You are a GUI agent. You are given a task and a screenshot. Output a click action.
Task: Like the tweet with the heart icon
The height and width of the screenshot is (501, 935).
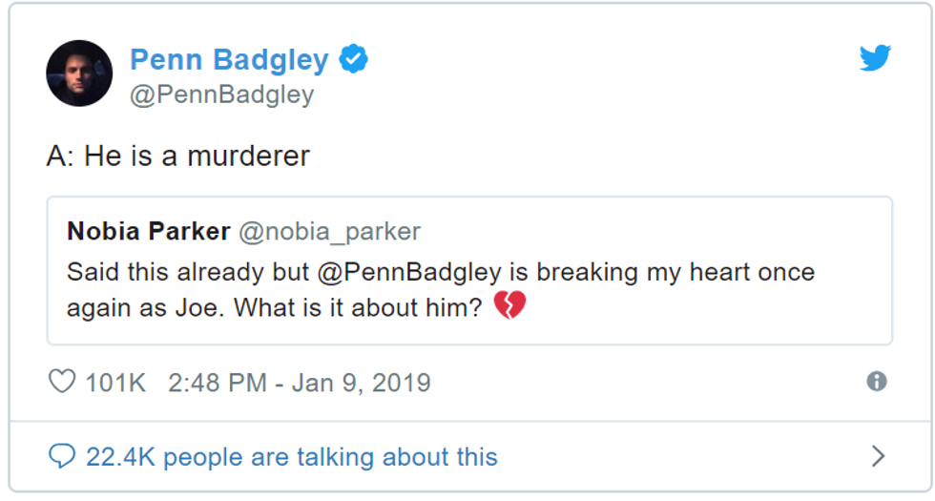point(62,382)
